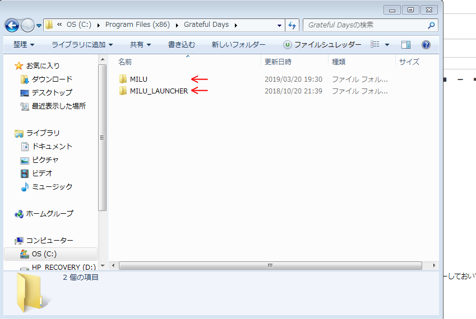This screenshot has height=319, width=476.
Task: Open address bar history dropdown
Action: 279,25
